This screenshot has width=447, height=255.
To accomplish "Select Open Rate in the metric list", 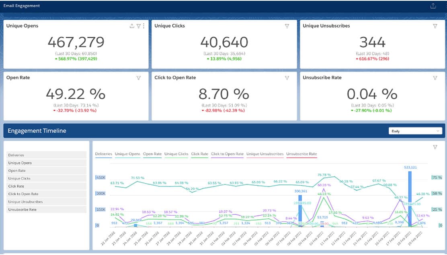I will tap(47, 170).
